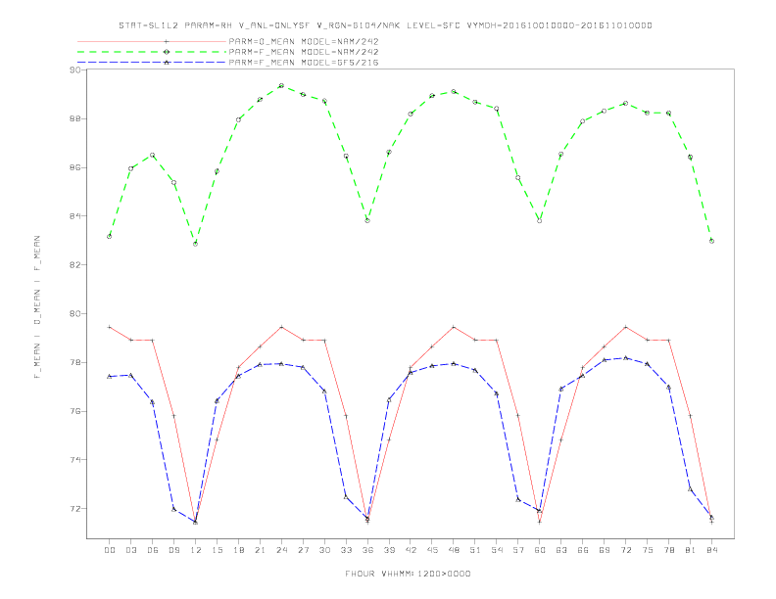Viewport: 776px width, 599px height.
Task: Click green NAM curve minimum marker at hour 12
Action: (196, 244)
